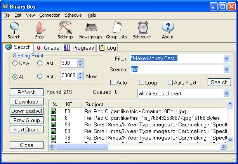Minimize the Binary Boy window
Image resolution: width=238 pixels, height=164 pixels.
click(214, 7)
